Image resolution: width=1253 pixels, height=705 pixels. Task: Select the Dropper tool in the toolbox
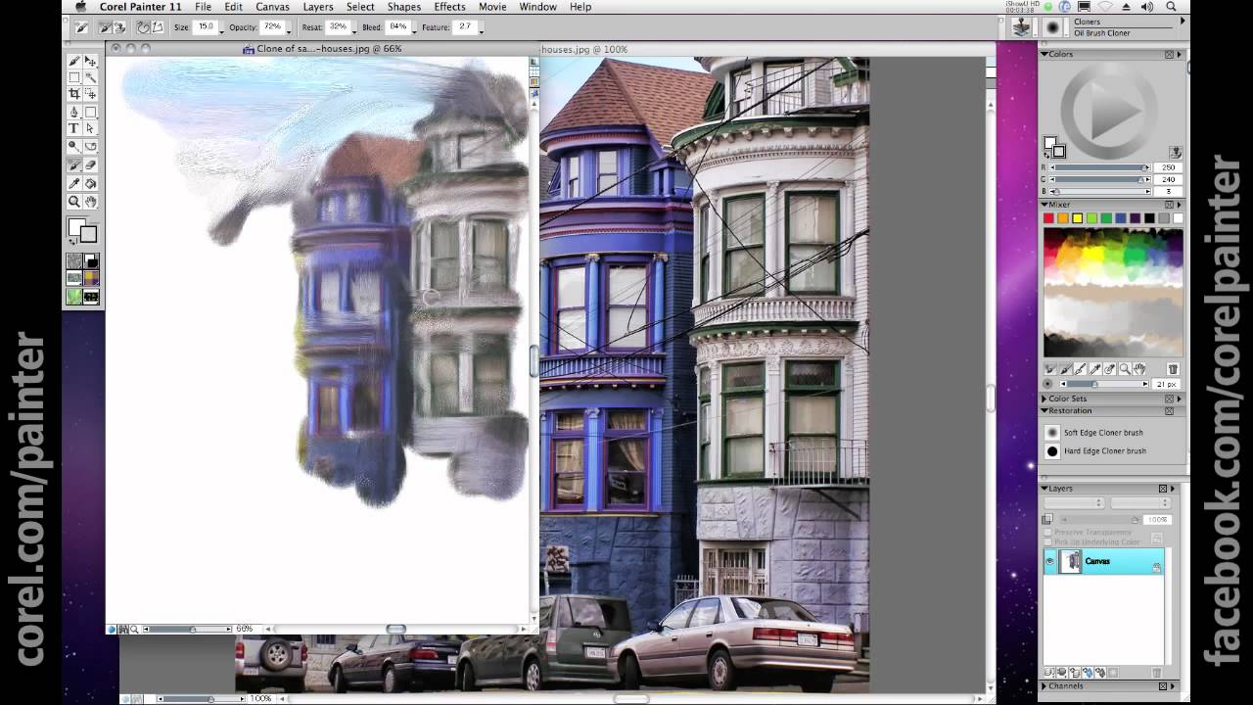73,183
